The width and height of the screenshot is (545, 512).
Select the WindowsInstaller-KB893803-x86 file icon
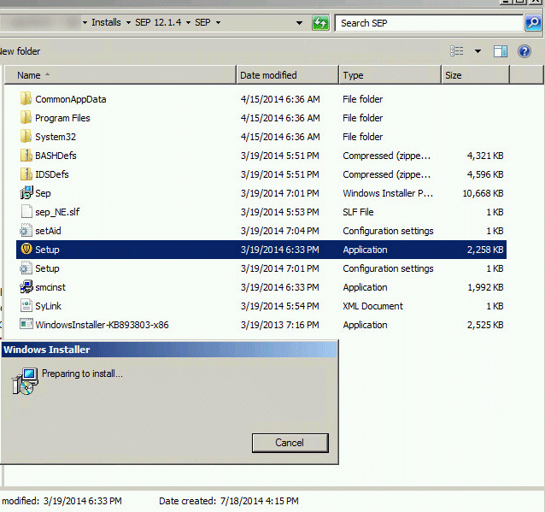click(26, 325)
